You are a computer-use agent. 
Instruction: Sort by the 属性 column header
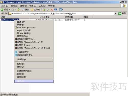point(88,17)
